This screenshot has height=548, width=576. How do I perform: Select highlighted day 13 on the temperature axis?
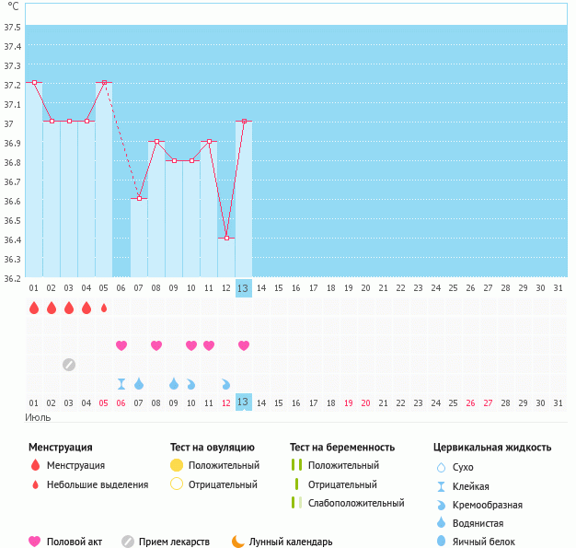(x=244, y=288)
